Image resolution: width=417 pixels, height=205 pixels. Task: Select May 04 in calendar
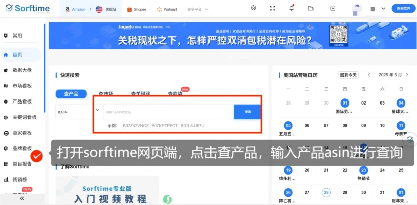[x=401, y=103]
